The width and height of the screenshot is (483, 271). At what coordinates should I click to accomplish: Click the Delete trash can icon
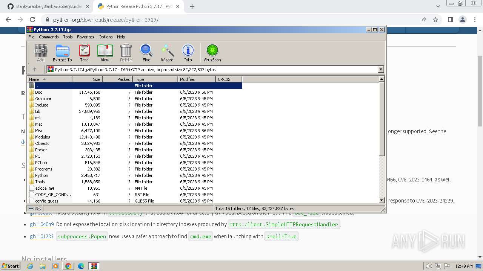pyautogui.click(x=126, y=53)
